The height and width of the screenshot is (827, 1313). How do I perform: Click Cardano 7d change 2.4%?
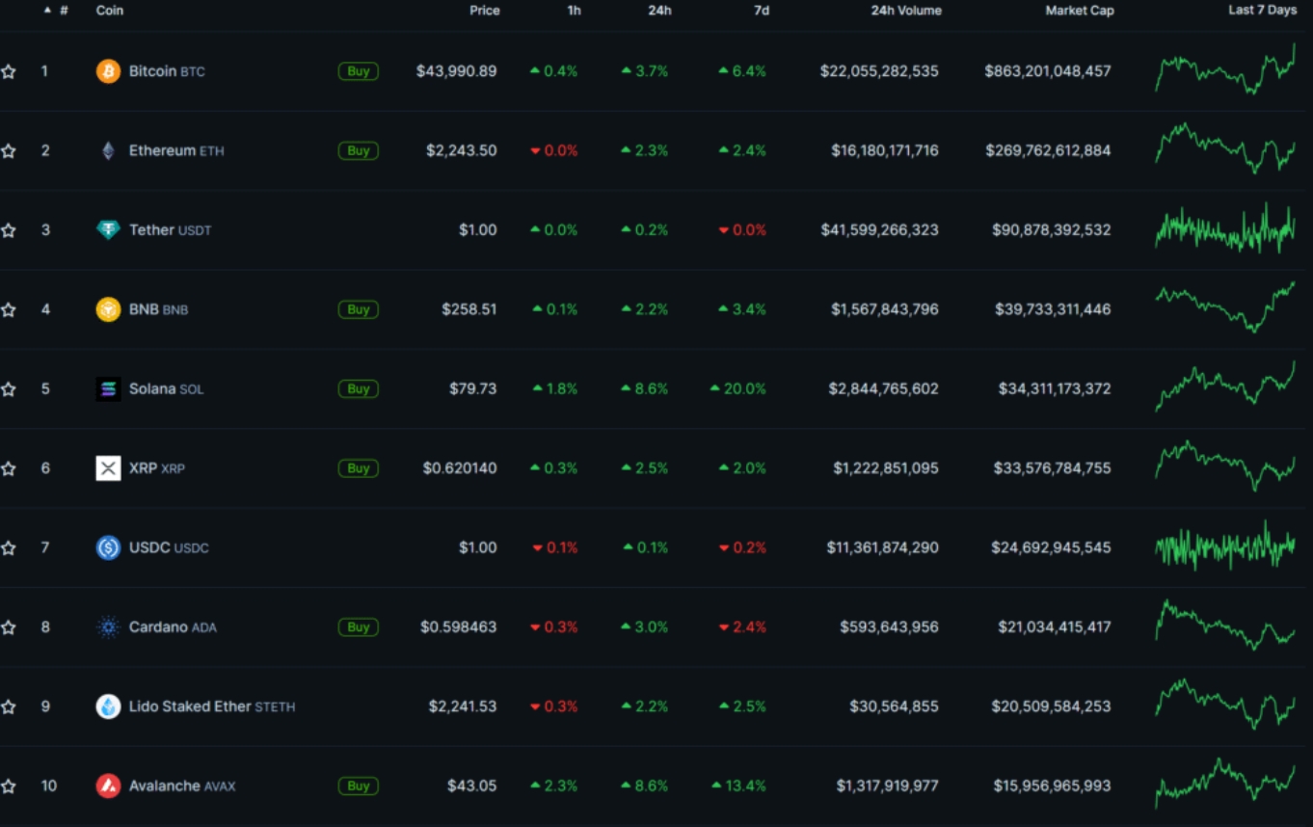pos(742,627)
